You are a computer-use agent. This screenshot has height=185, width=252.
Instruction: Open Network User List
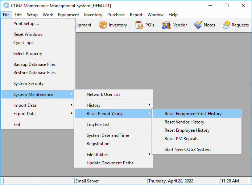point(113,94)
